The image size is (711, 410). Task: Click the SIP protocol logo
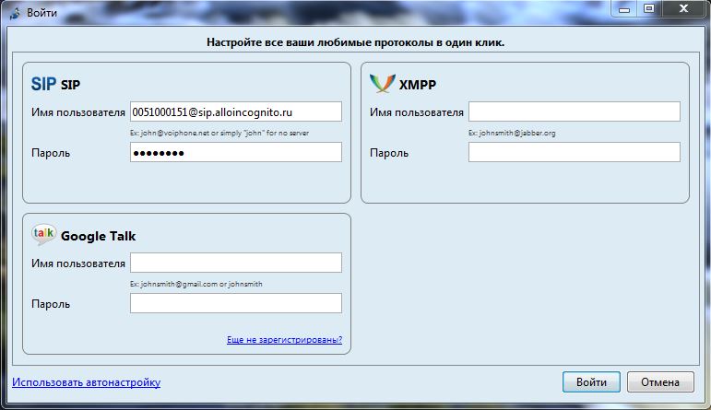[43, 84]
